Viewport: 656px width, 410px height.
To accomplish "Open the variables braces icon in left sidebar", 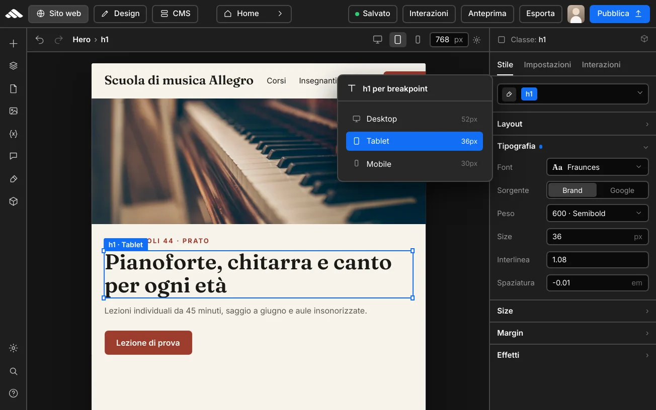I will tap(14, 134).
